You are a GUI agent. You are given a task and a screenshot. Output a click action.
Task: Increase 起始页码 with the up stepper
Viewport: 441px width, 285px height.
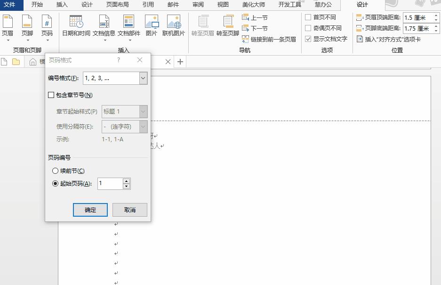pos(125,181)
